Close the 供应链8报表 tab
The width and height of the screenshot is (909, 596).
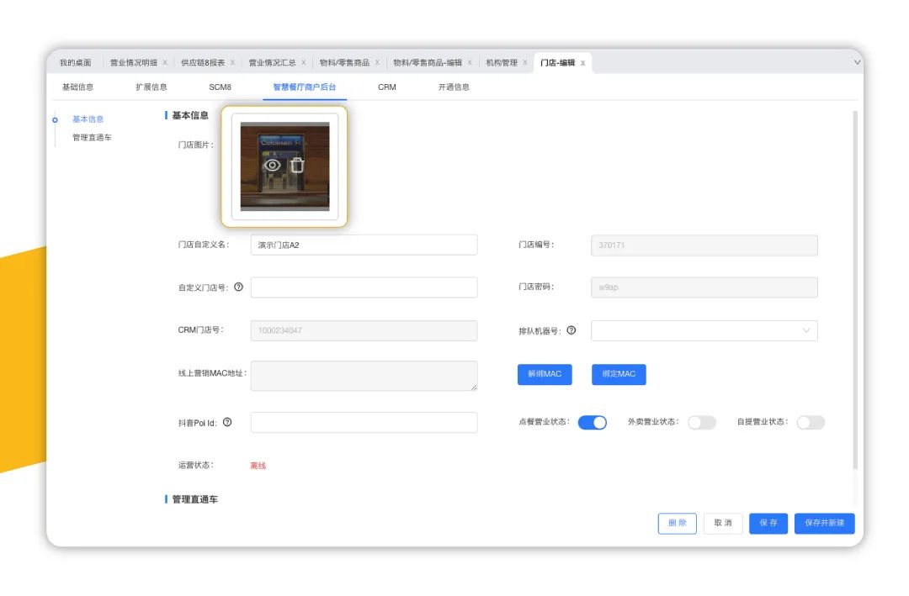coord(232,62)
